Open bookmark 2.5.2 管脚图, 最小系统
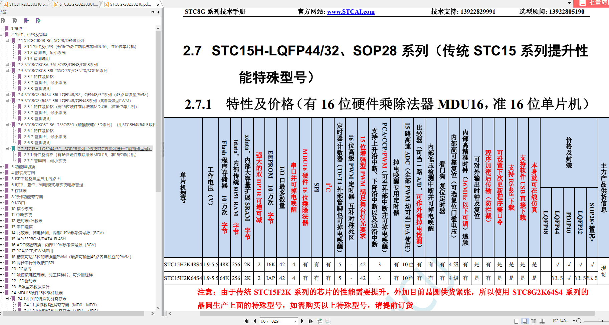Image resolution: width=609 pixels, height=325 pixels. coord(45,113)
